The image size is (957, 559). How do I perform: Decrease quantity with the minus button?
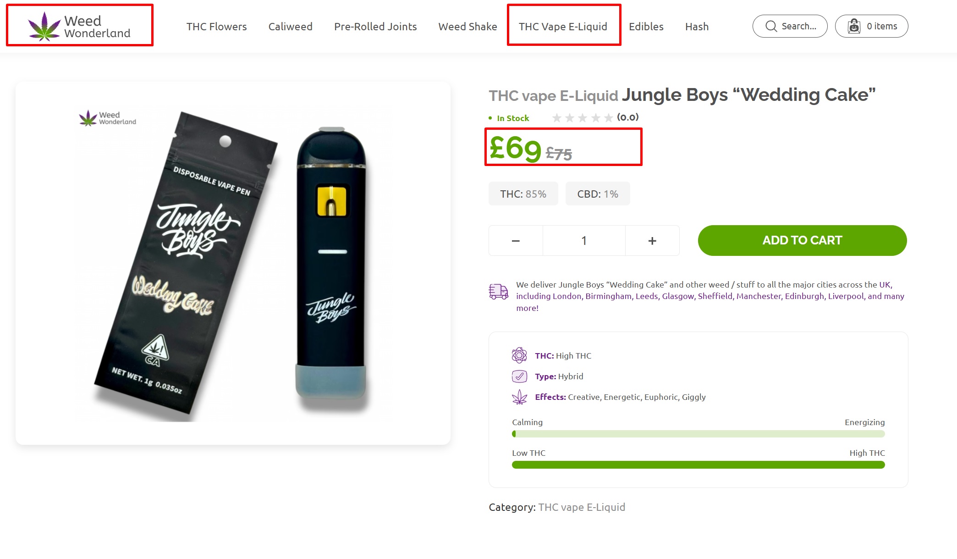(x=516, y=241)
